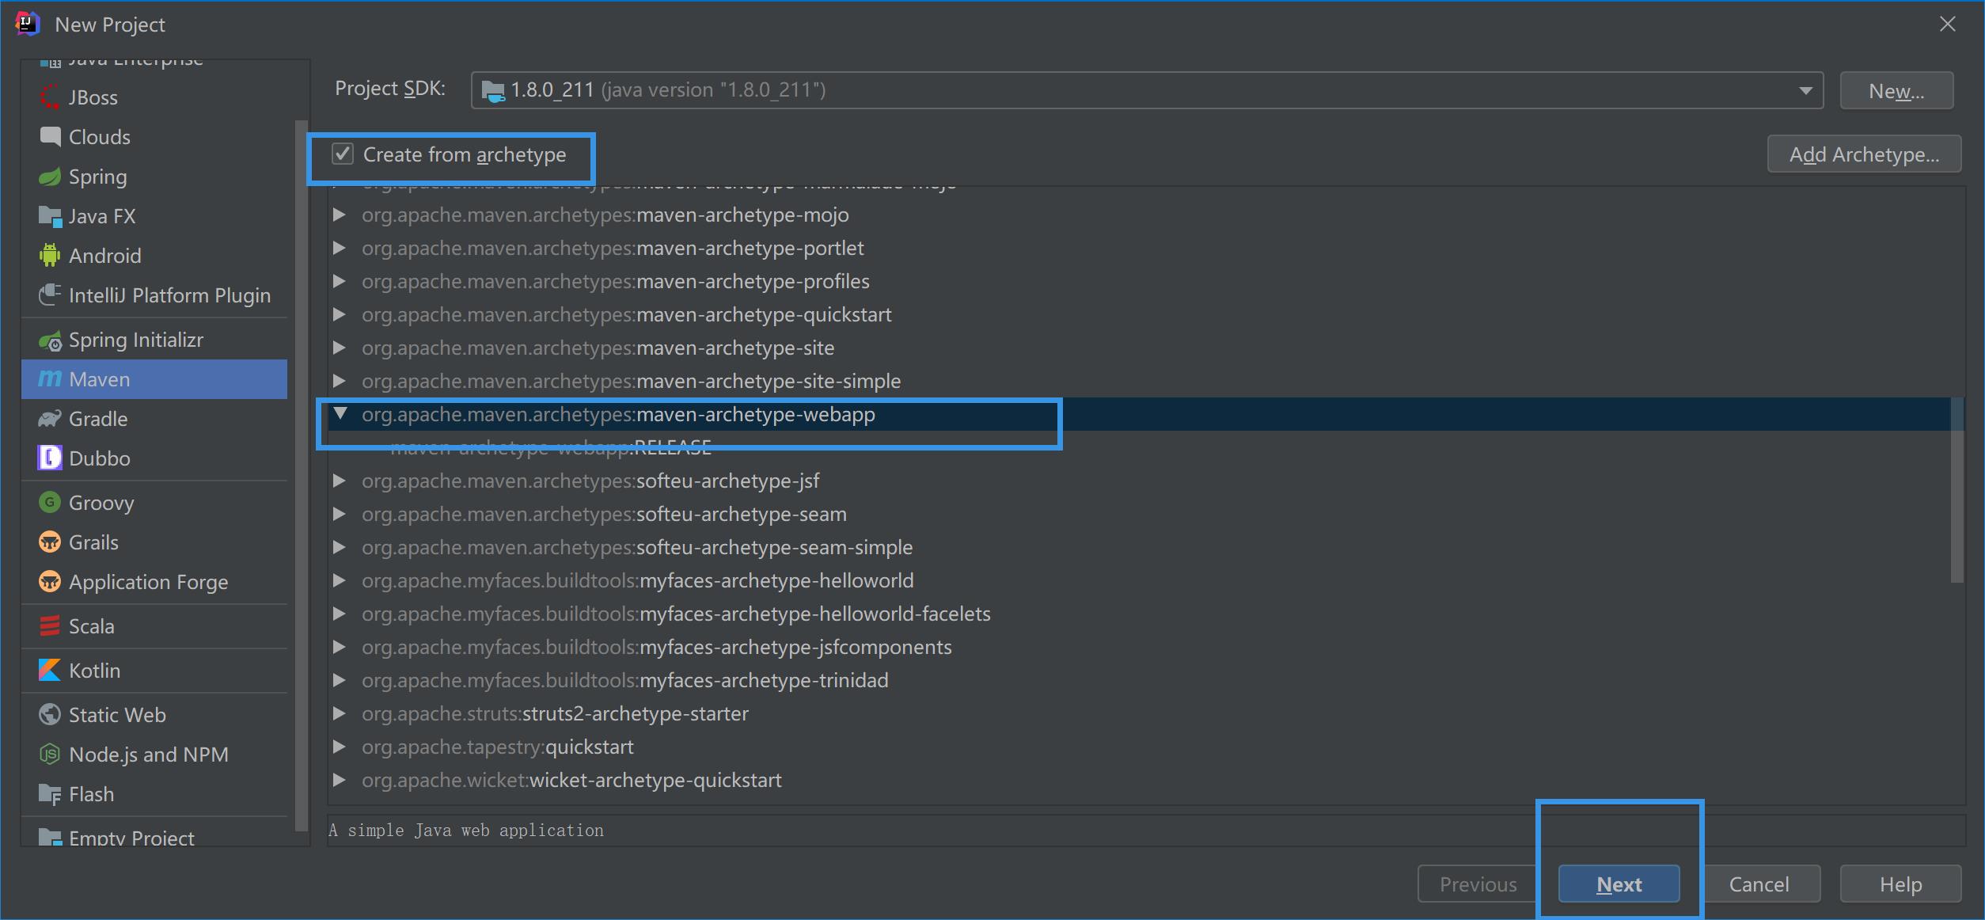Click the Static Web globe icon
The height and width of the screenshot is (920, 1985).
[50, 714]
